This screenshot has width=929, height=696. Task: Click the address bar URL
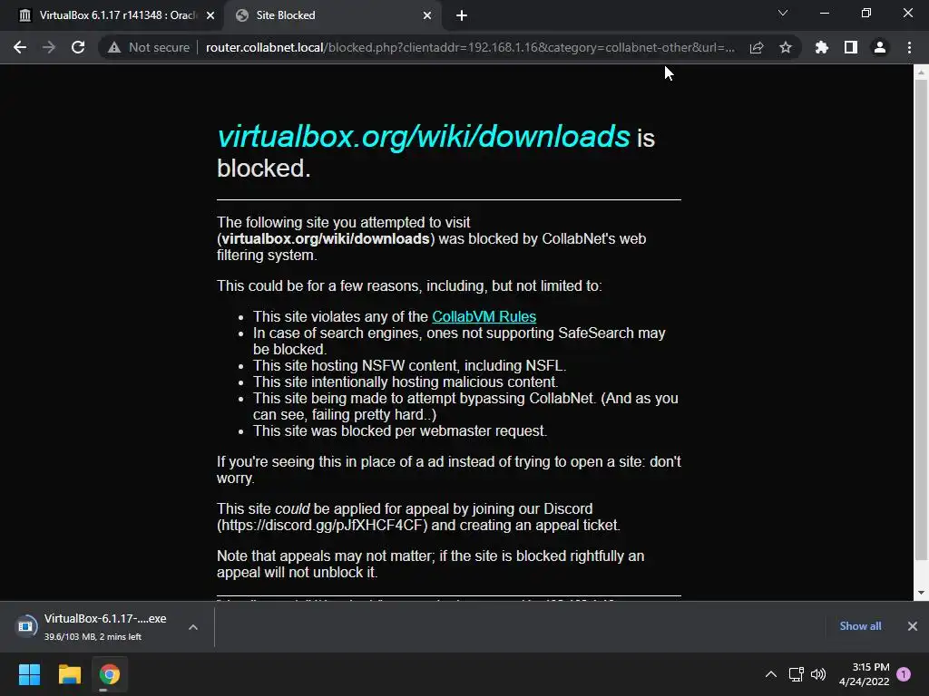(470, 47)
